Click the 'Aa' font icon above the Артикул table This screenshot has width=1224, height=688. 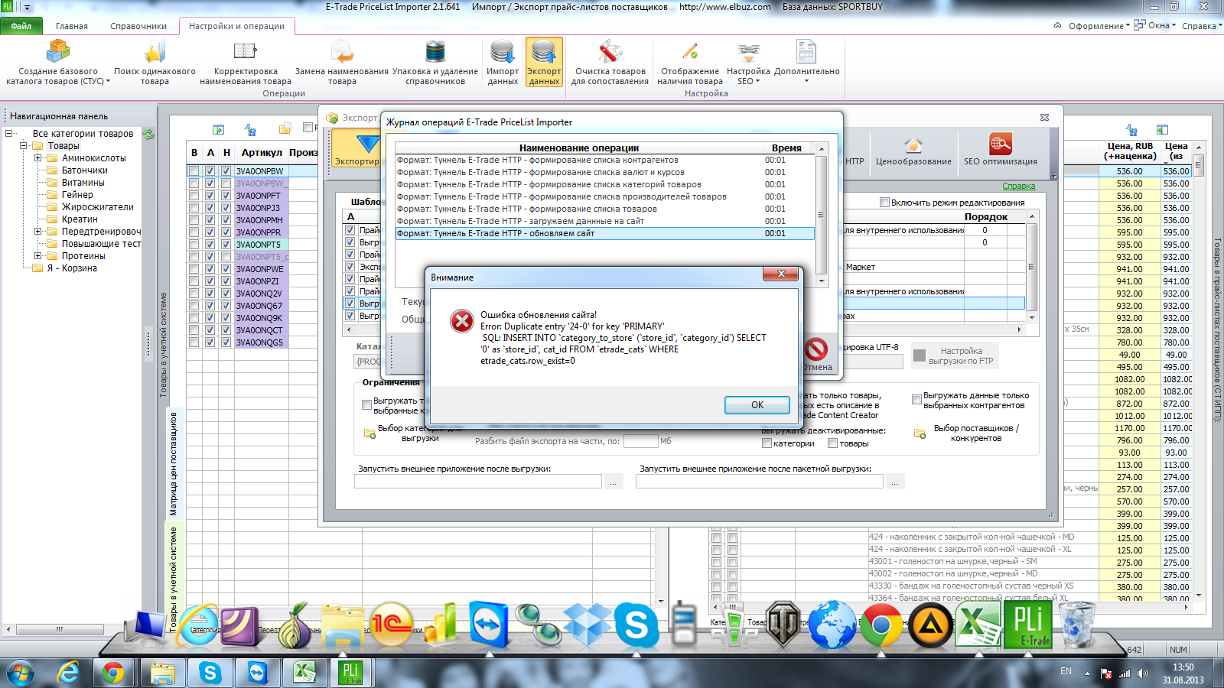(250, 130)
